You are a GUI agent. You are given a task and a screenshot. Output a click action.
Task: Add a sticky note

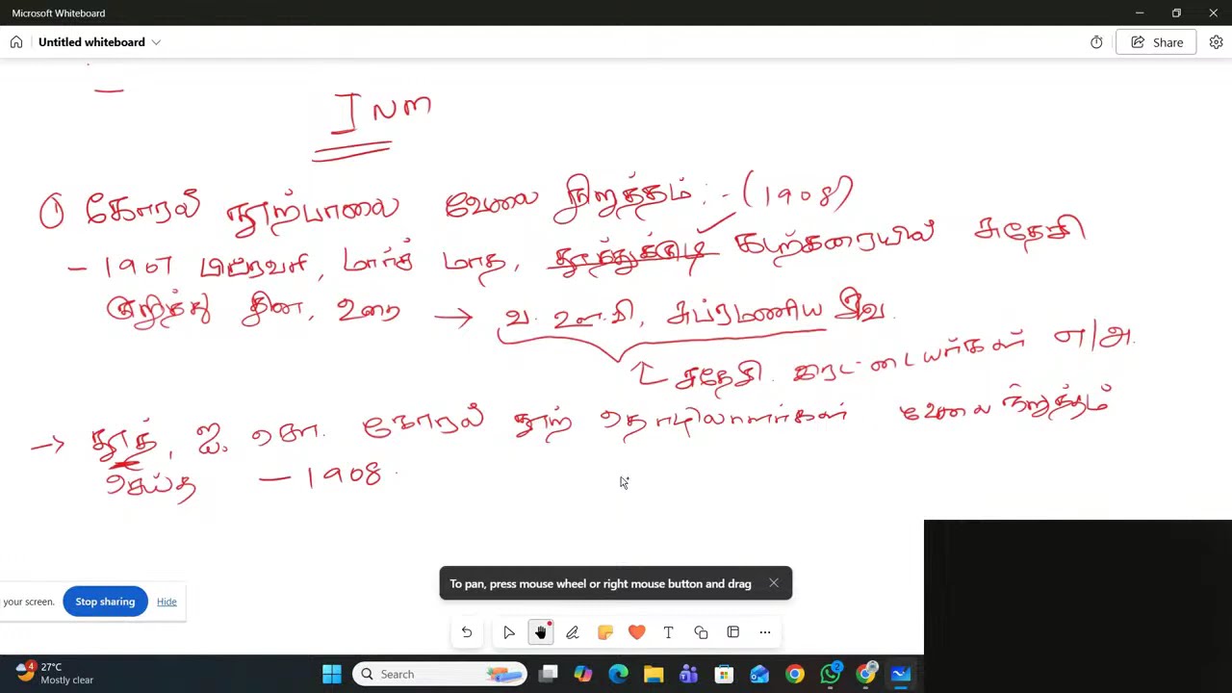click(x=605, y=632)
